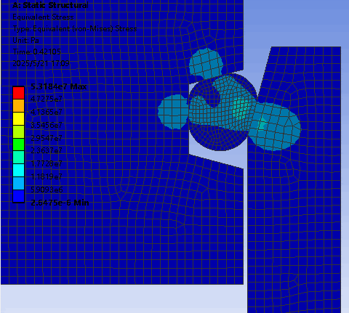Select the 1.1819e7 legend value label
Viewport: 349px width, 313px height.
tap(47, 176)
